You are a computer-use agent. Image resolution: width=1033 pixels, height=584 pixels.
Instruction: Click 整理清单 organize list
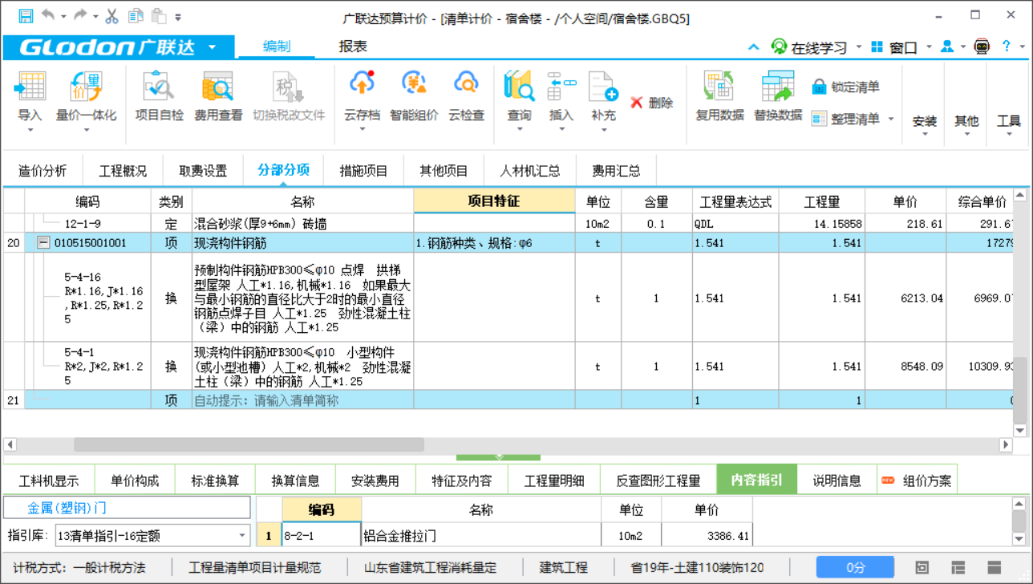click(x=845, y=119)
